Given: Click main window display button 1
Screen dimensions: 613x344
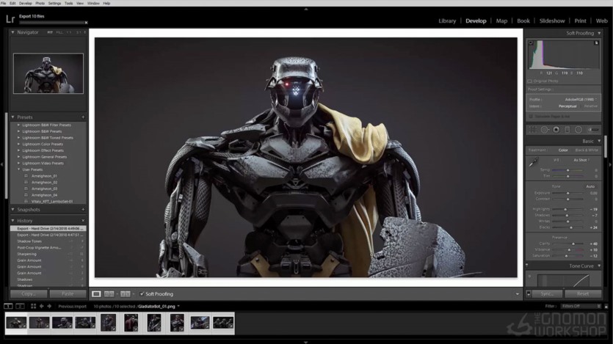Looking at the screenshot, I should click(x=8, y=307).
